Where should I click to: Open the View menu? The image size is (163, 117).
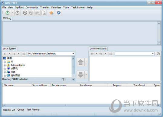pos(11,8)
